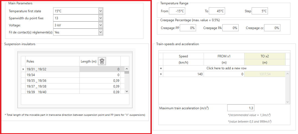
Task: Select the 19/35 _ 19/36 poles row
Action: (52, 80)
